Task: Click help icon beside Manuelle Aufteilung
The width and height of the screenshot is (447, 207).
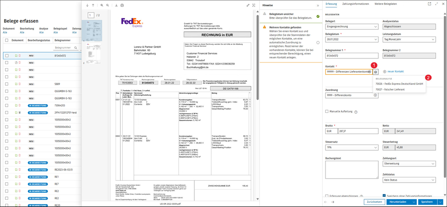Action: (x=356, y=112)
